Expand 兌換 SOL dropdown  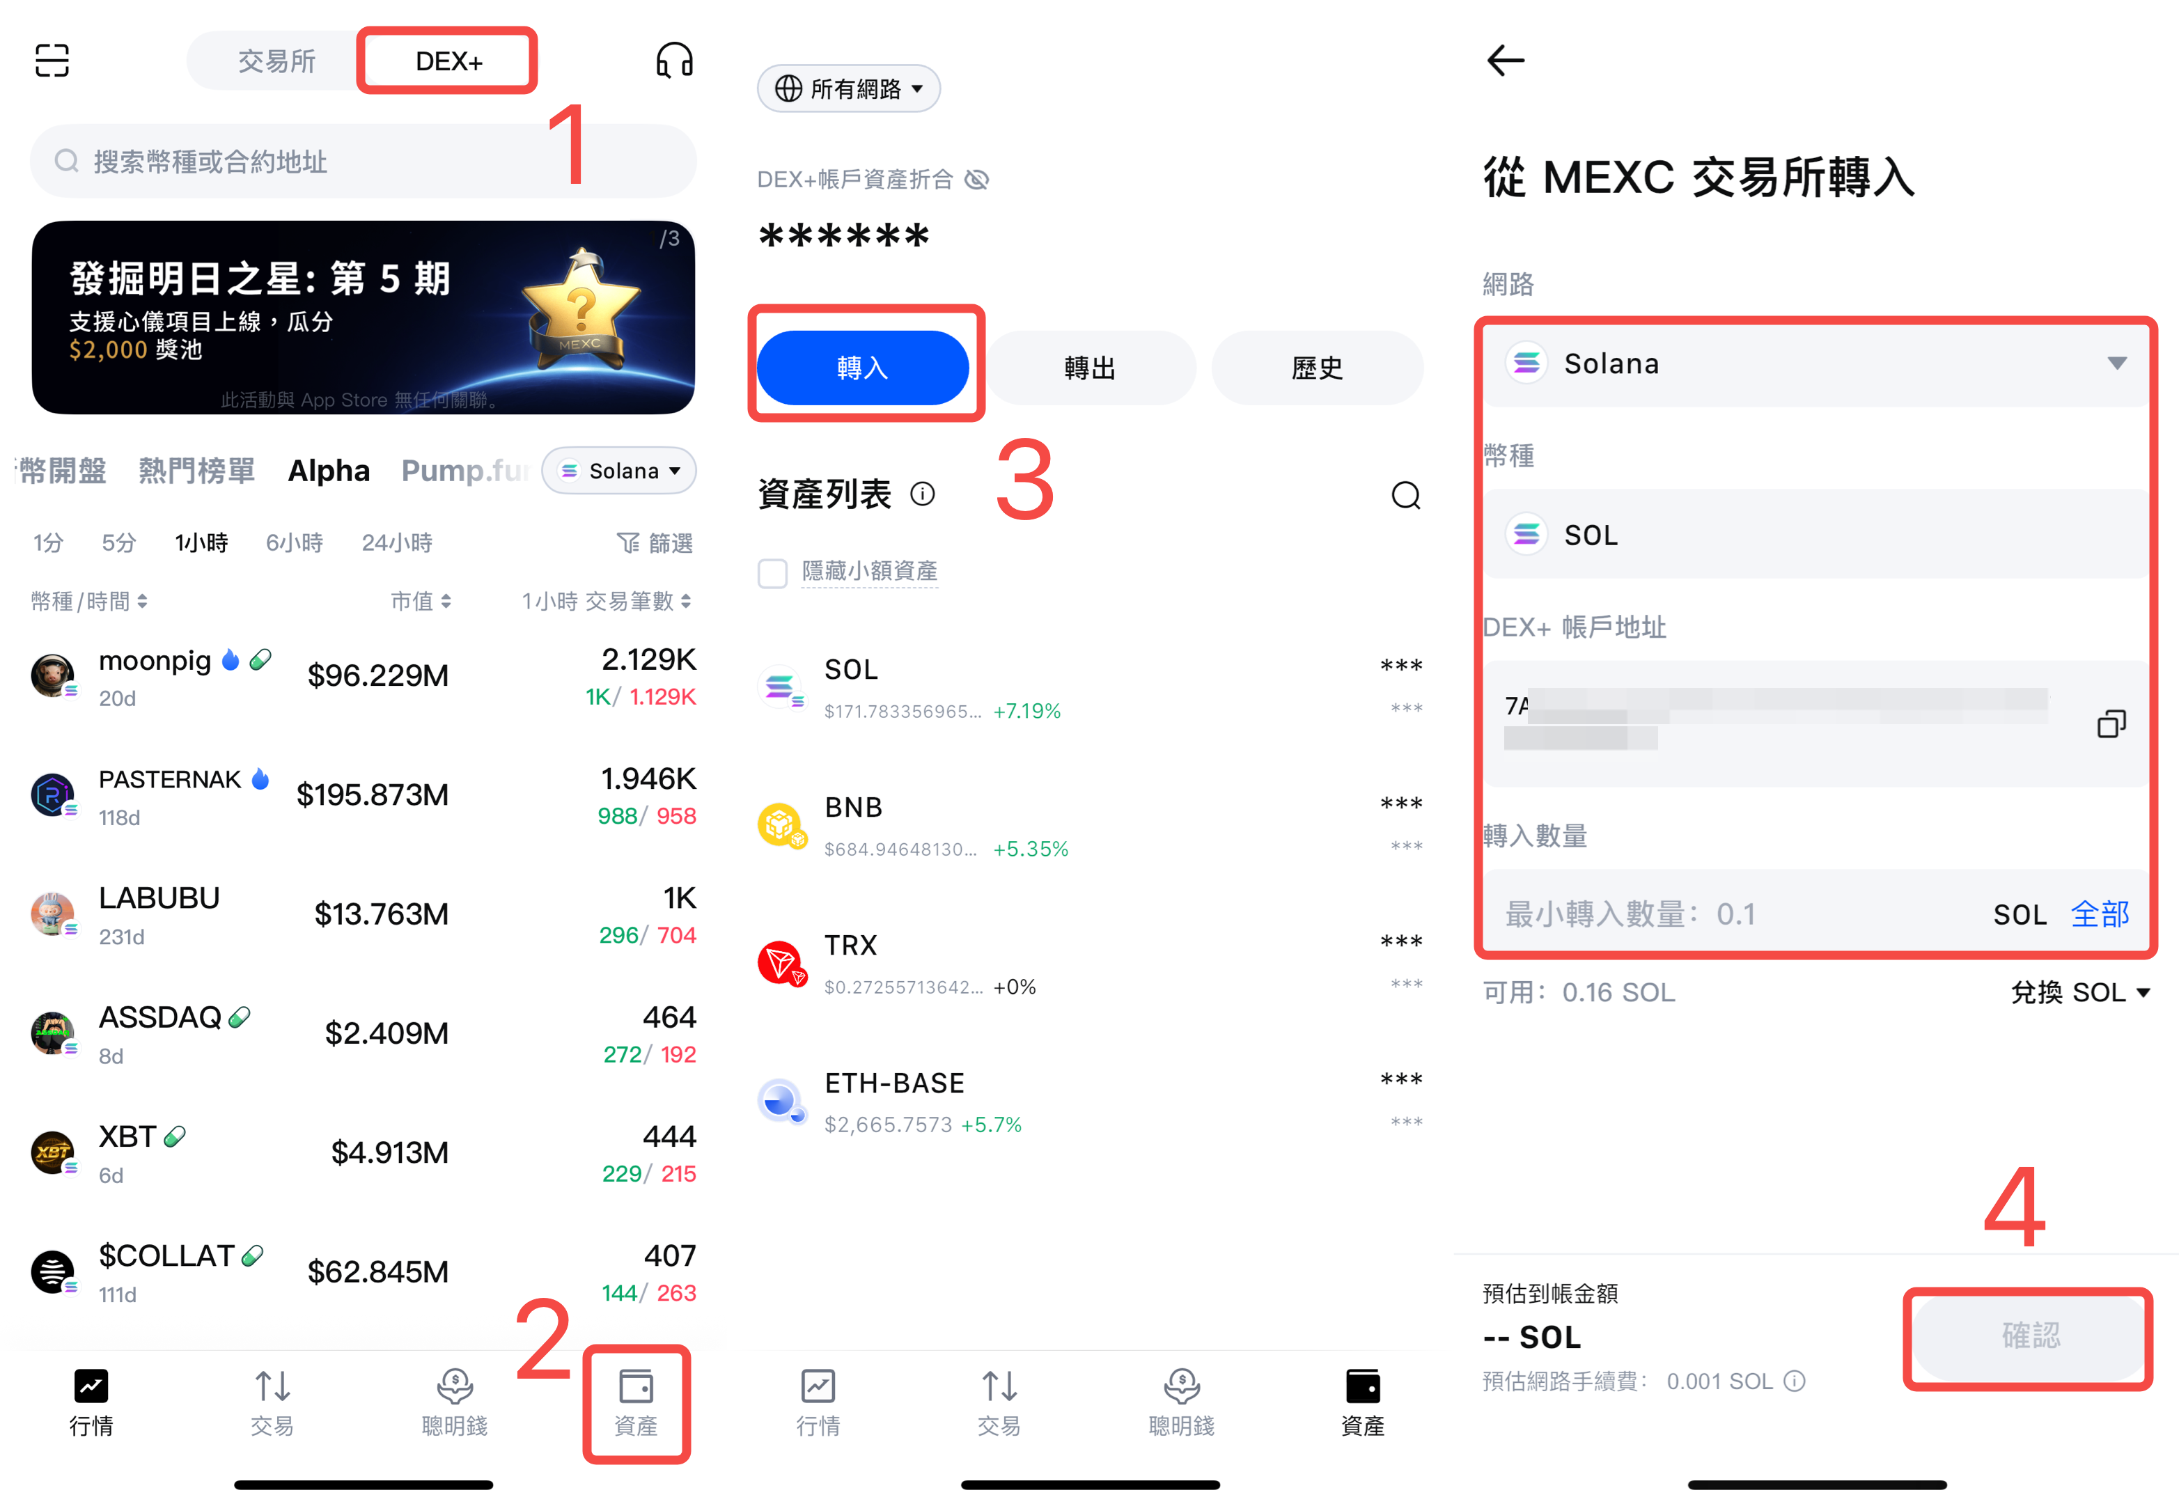click(x=2079, y=992)
